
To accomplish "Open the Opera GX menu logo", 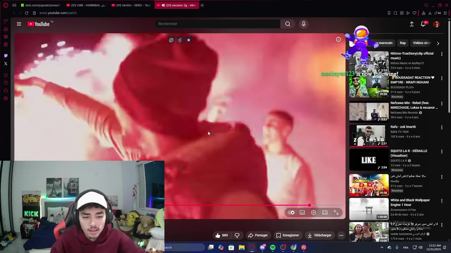I will point(6,5).
